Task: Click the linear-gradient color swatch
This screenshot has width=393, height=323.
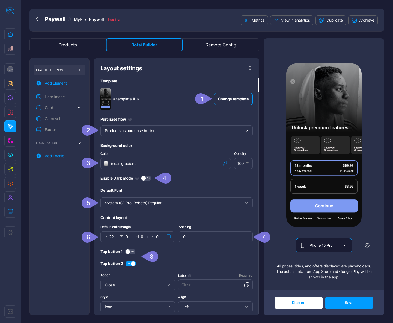Action: (x=106, y=164)
